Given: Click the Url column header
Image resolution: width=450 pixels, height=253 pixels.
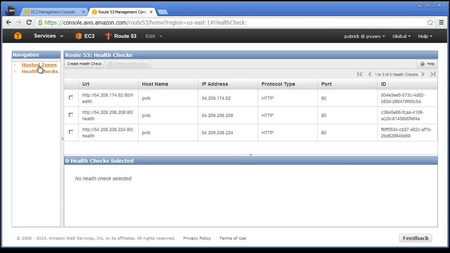Looking at the screenshot, I should 108,84.
